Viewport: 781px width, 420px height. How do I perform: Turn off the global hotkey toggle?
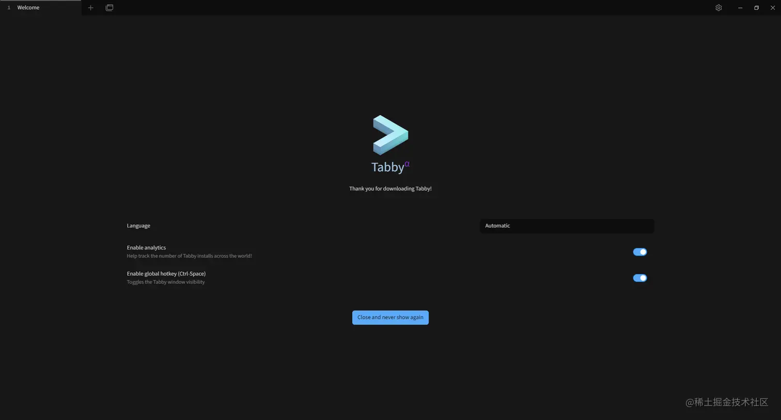pyautogui.click(x=639, y=278)
